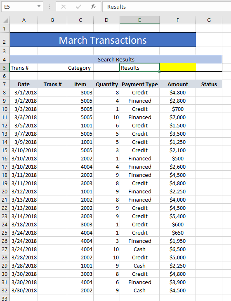
Task: Select row 2 header
Action: click(x=5, y=40)
